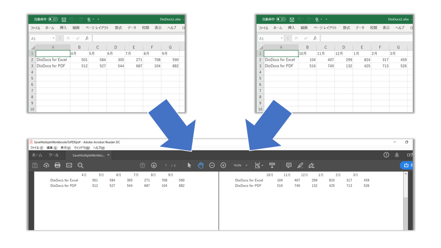The height and width of the screenshot is (248, 441).
Task: Click Acrobat zoom out minus icon
Action: (x=212, y=165)
